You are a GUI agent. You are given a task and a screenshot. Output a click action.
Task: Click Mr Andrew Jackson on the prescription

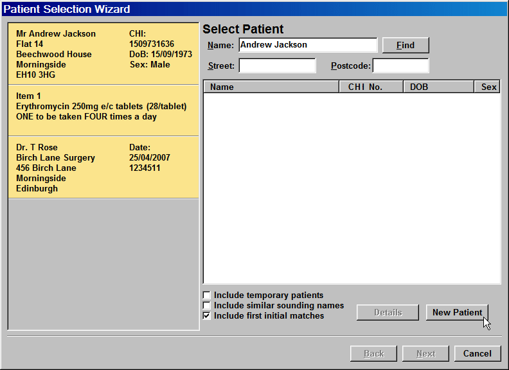(x=56, y=34)
